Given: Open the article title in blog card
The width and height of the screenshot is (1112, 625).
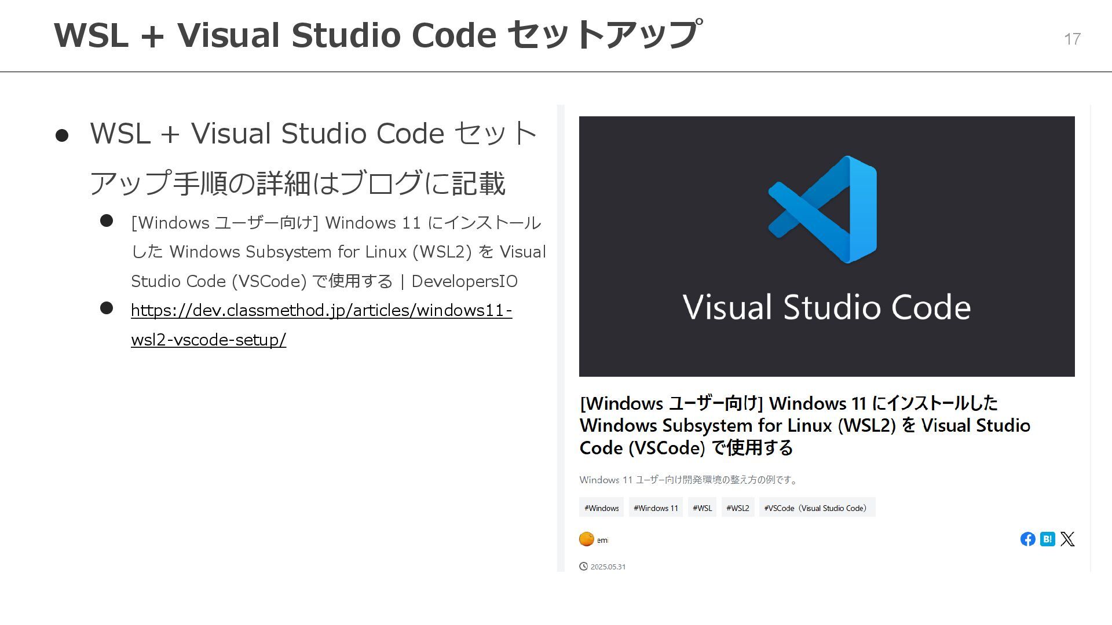Looking at the screenshot, I should pyautogui.click(x=805, y=425).
